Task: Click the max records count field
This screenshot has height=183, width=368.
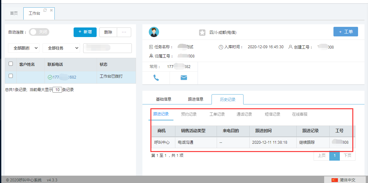Action: coord(57,90)
